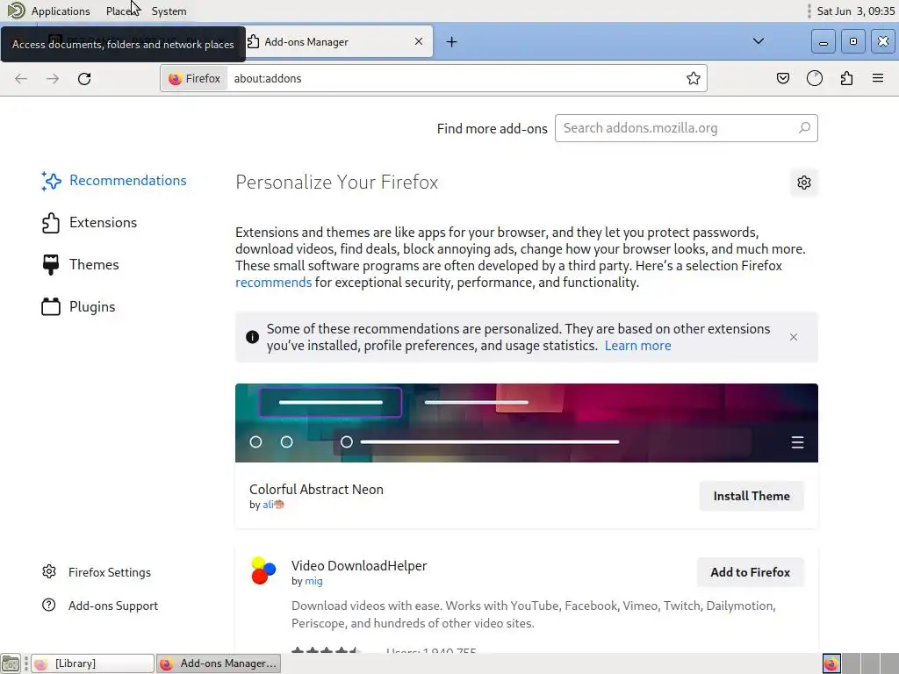Click the show desktop icon in bottom panel

coord(11,663)
